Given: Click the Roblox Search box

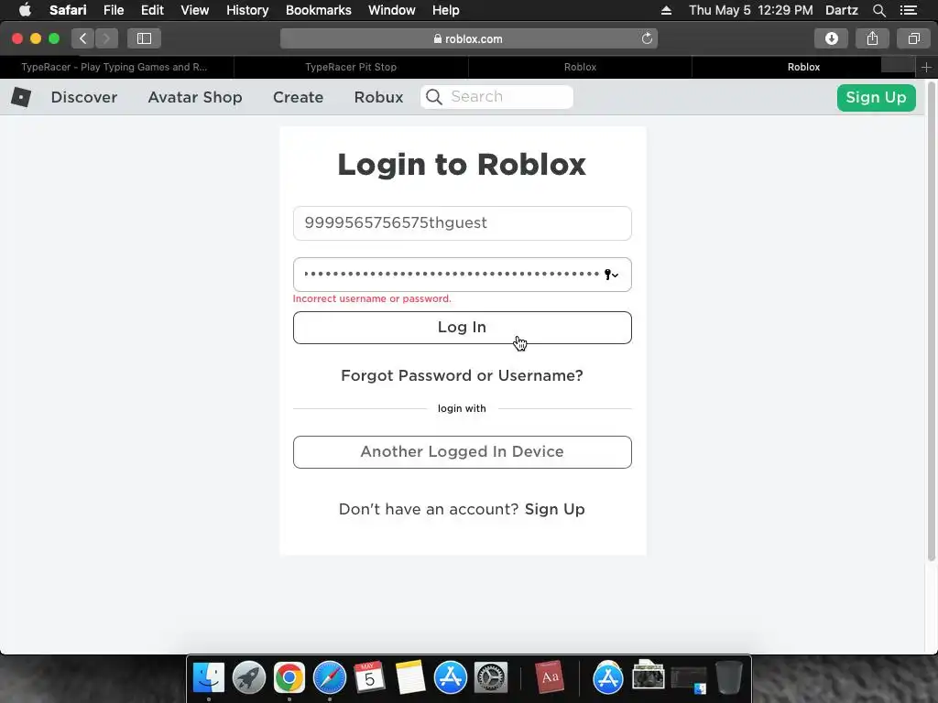Looking at the screenshot, I should [x=496, y=97].
